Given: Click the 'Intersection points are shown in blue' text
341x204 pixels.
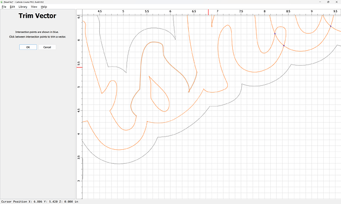Looking at the screenshot, I should (x=37, y=32).
